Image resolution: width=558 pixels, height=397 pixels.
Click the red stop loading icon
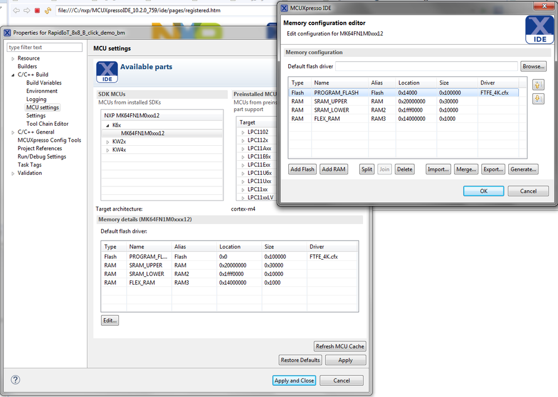tap(37, 11)
